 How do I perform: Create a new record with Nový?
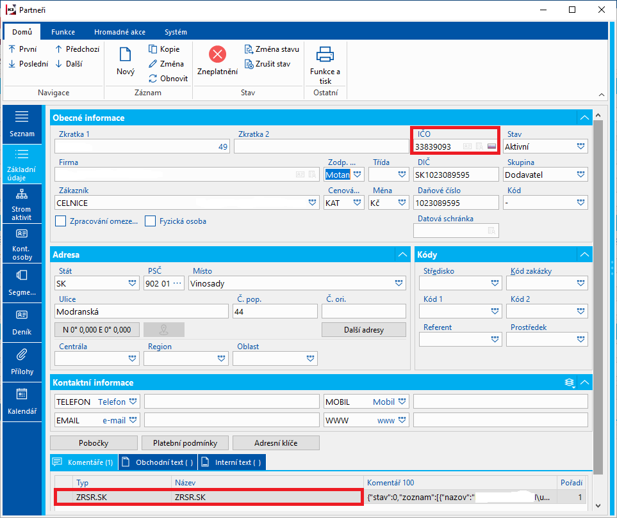pos(126,61)
